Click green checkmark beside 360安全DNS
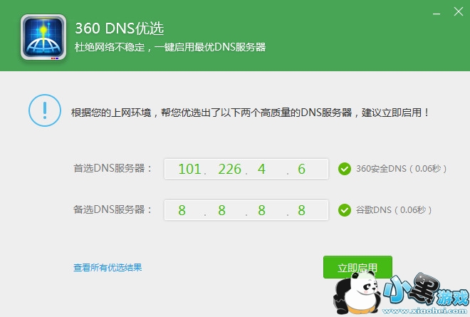Viewport: 470px width, 317px height. (345, 169)
